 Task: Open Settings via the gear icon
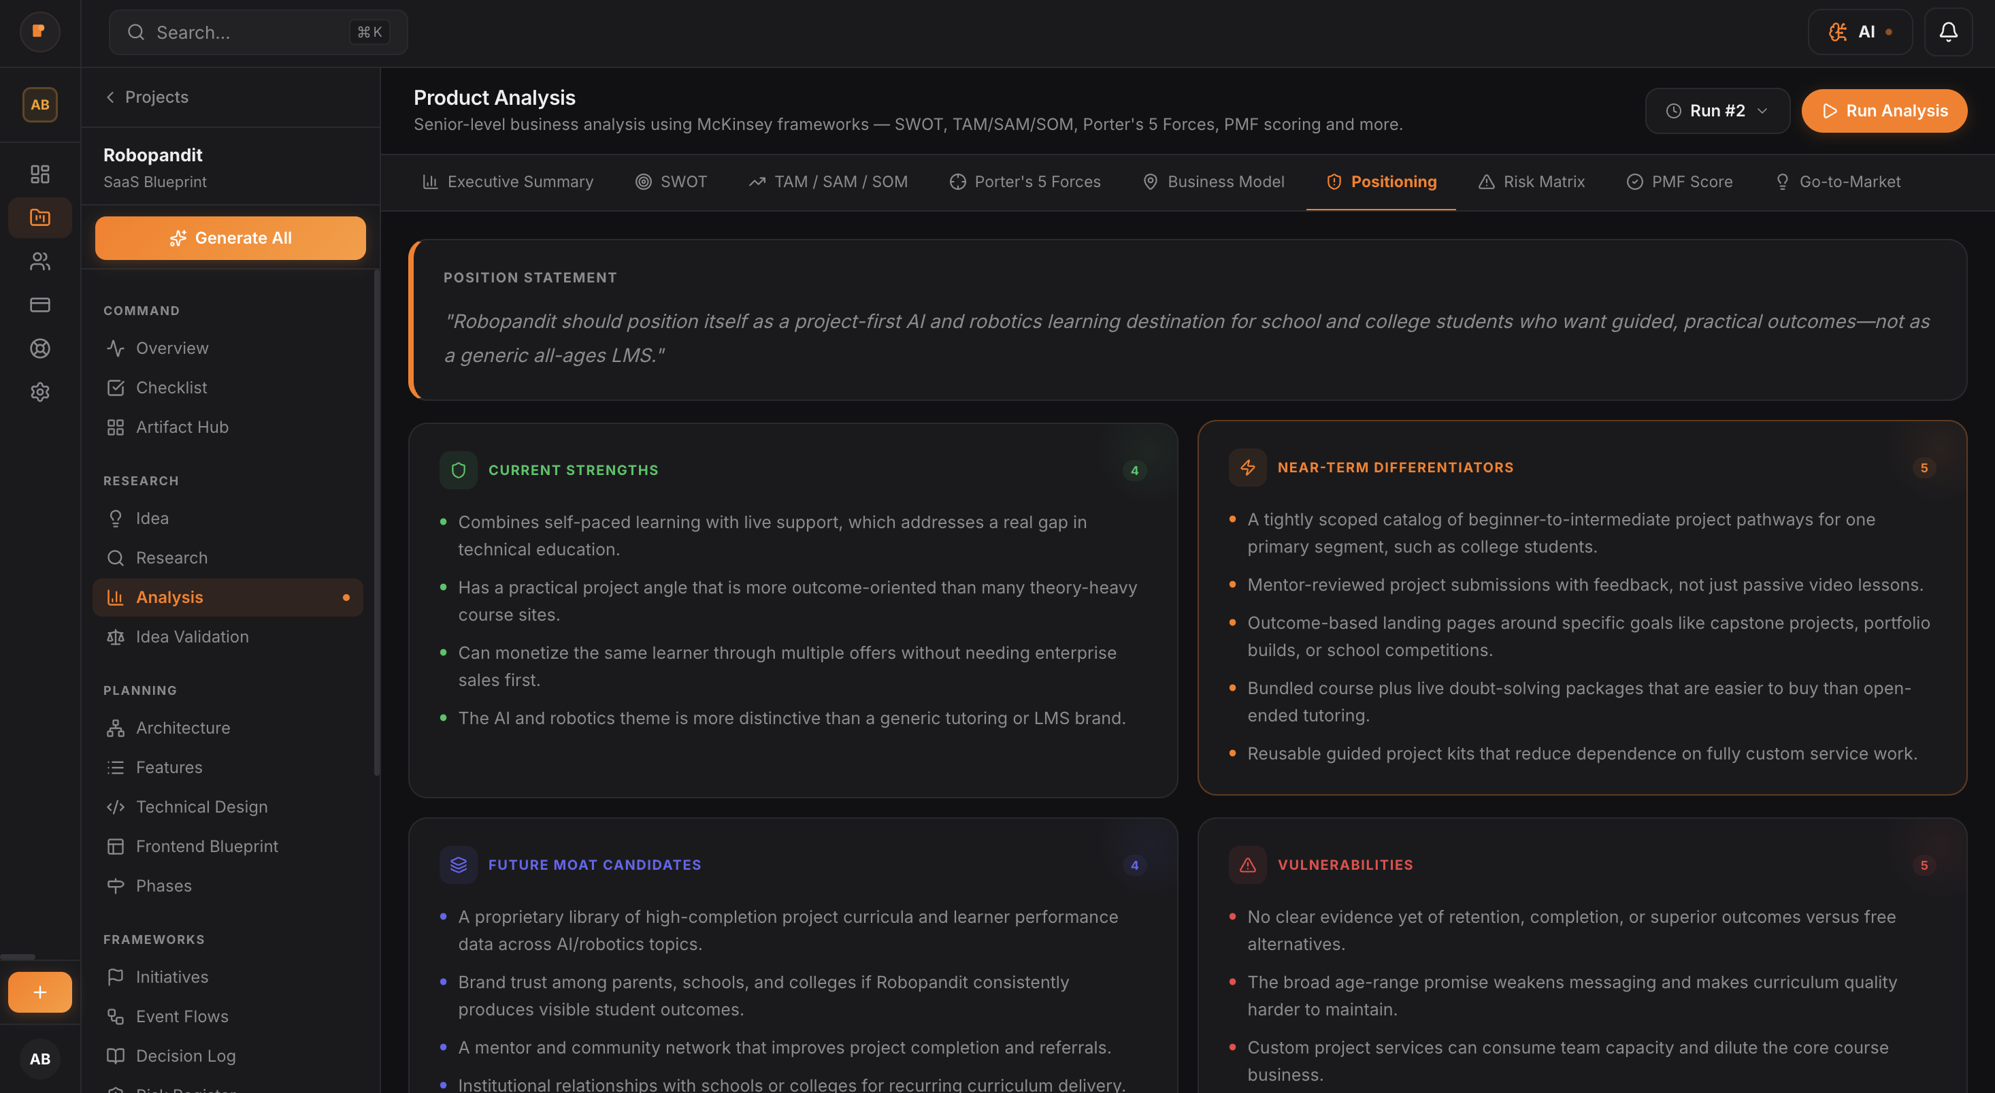coord(39,392)
